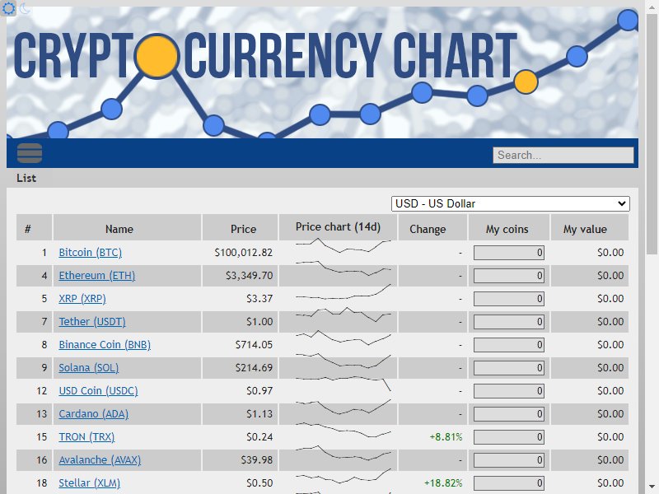
Task: Click the USD Coin 14-day price chart
Action: pos(343,384)
